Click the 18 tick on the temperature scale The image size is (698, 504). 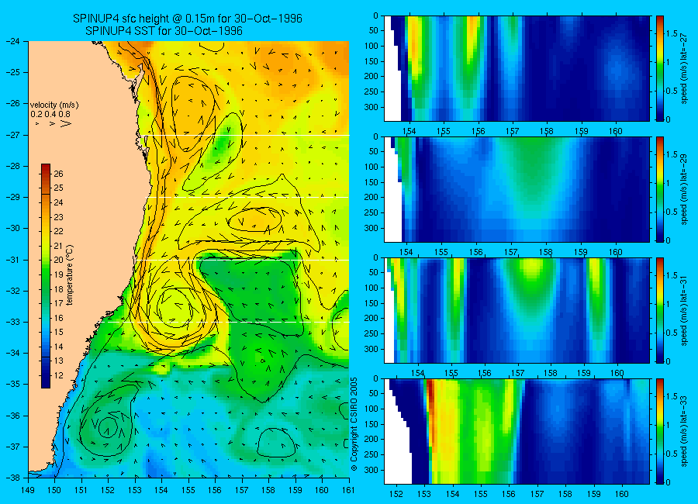[x=58, y=289]
